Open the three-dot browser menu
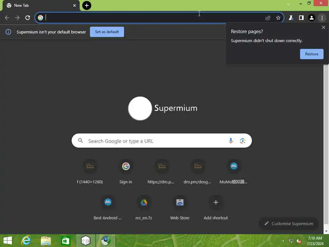 pos(322,18)
